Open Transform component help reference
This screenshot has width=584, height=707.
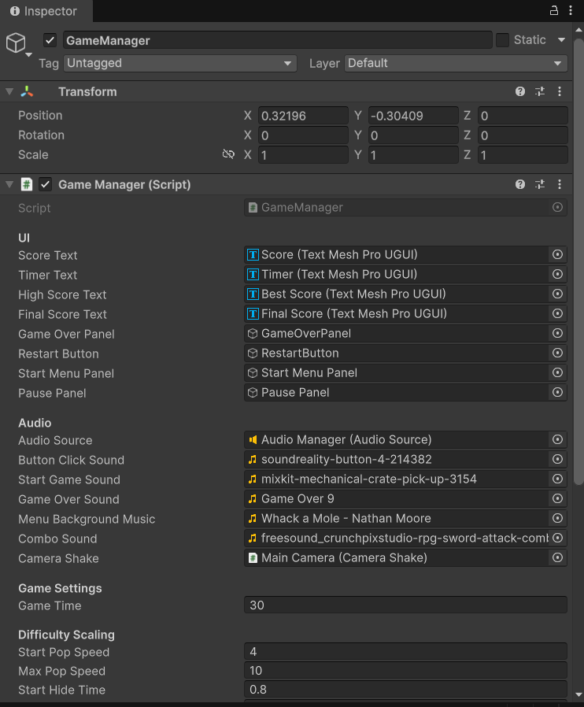pos(520,91)
